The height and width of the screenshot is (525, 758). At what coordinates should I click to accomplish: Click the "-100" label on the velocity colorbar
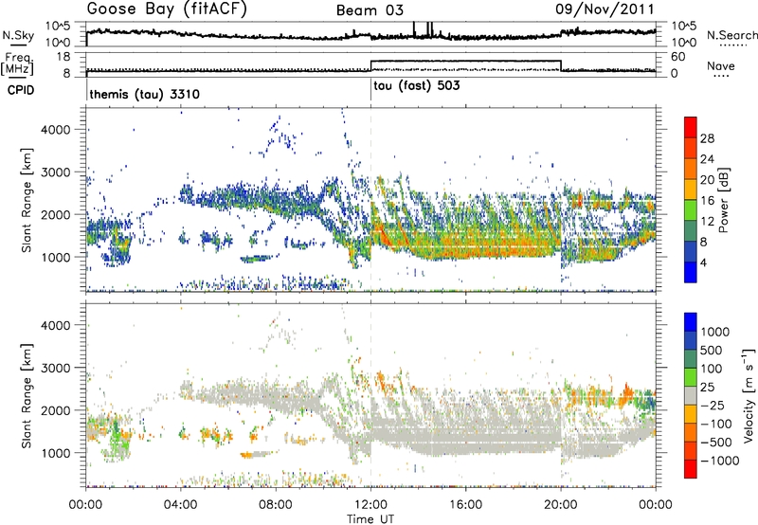pyautogui.click(x=716, y=424)
